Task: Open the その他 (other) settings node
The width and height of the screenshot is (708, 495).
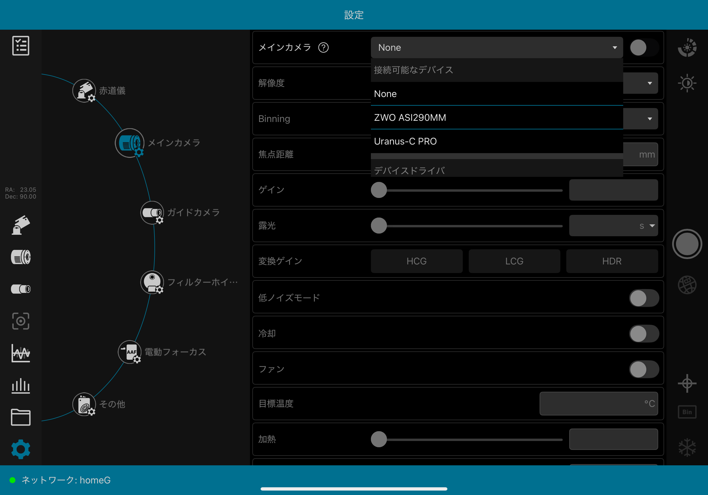Action: (84, 404)
